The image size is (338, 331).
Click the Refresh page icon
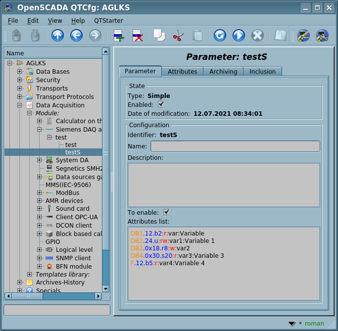220,36
